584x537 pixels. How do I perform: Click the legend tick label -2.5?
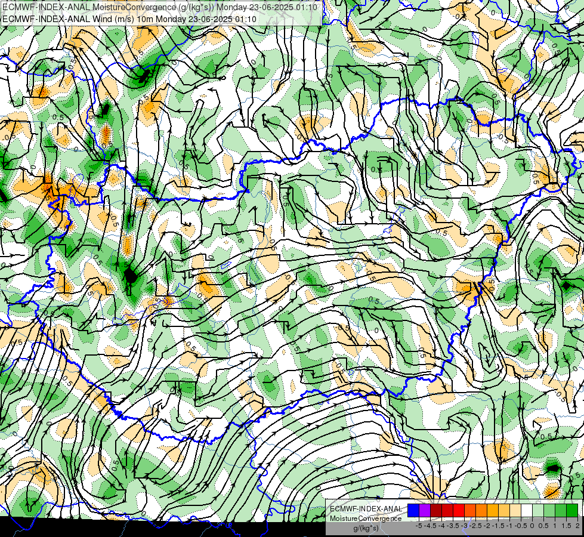point(475,526)
